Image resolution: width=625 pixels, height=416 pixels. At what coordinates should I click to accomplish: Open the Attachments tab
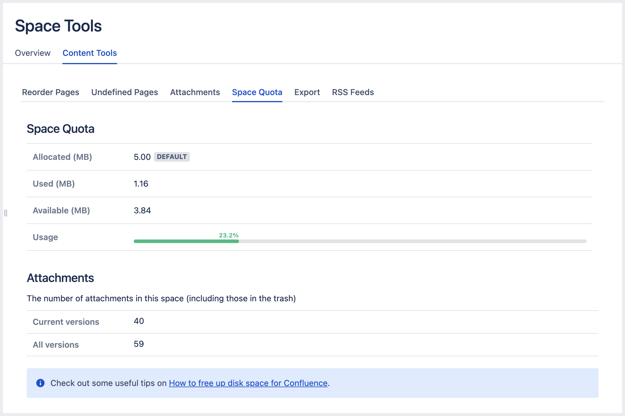(195, 92)
